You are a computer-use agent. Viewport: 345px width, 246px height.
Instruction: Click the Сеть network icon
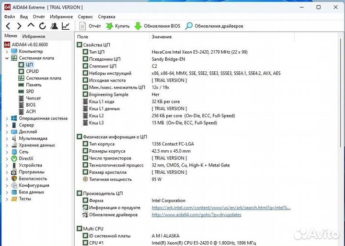[14, 152]
